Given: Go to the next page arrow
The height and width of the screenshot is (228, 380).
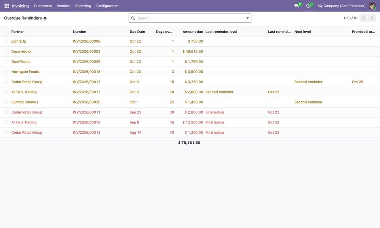Looking at the screenshot, I should pyautogui.click(x=372, y=18).
